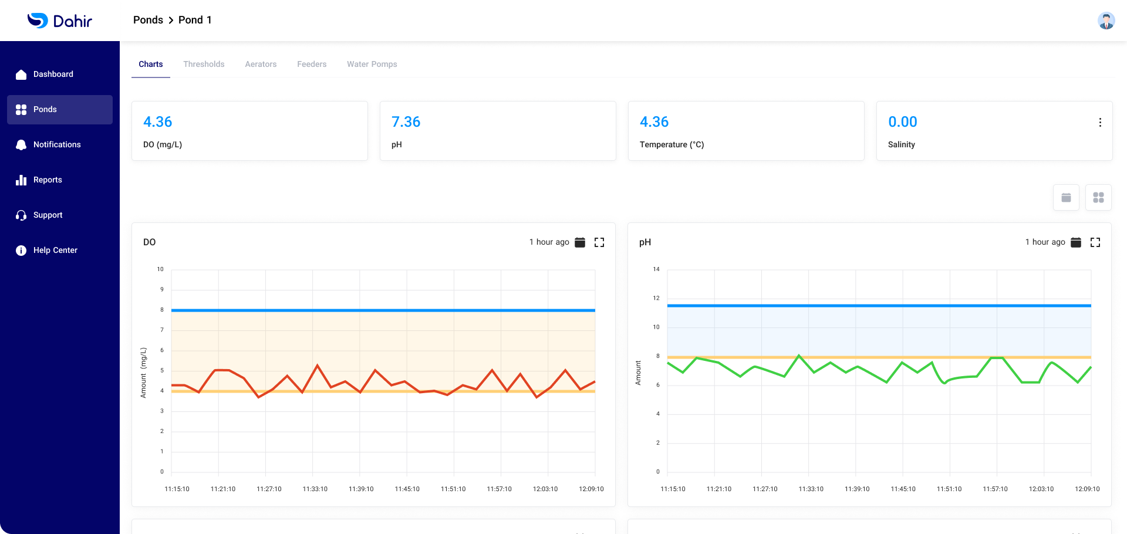Open the pH chart calendar picker

tap(1076, 242)
